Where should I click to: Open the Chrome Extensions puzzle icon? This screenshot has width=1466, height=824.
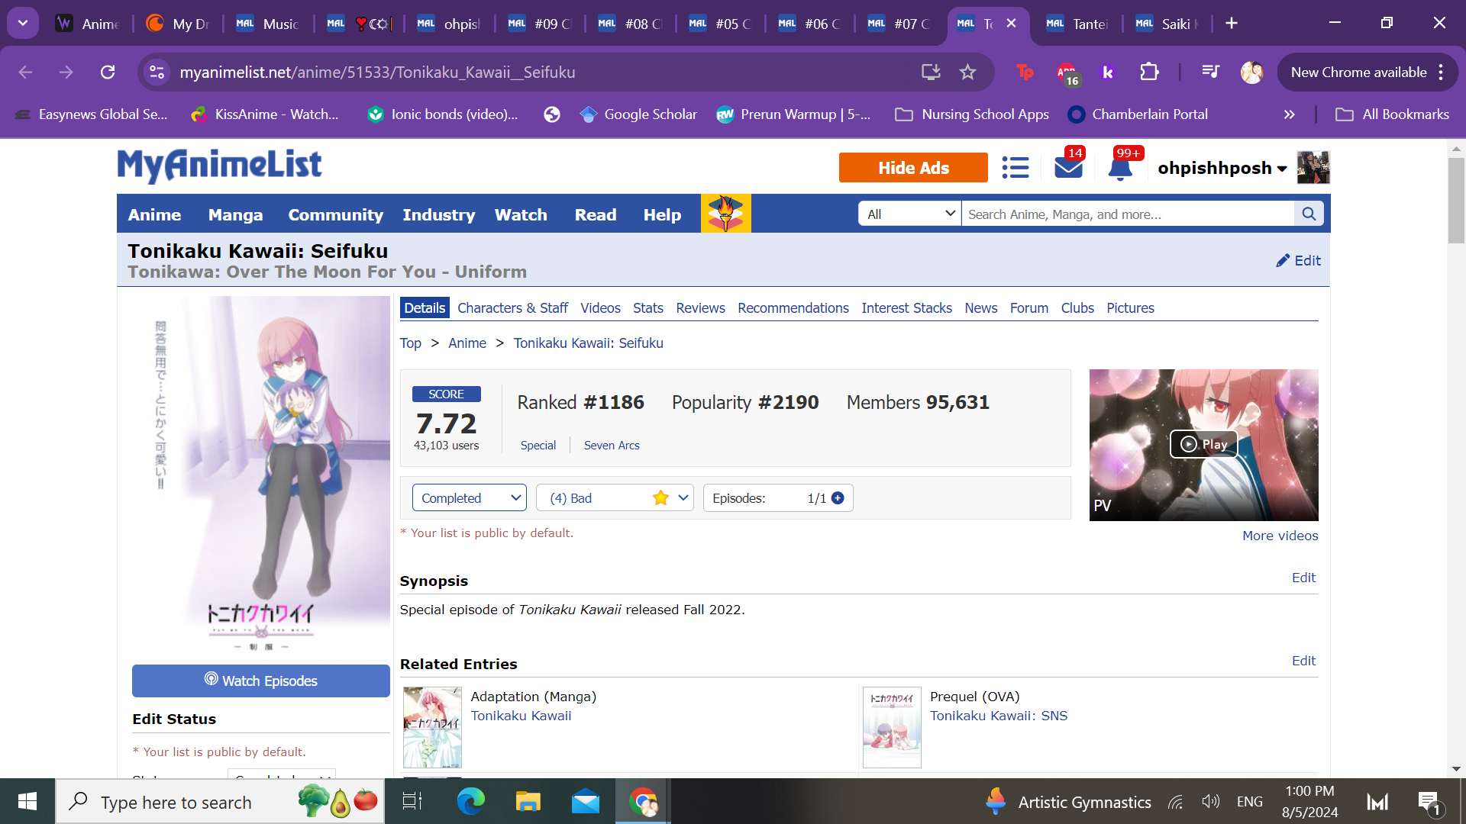click(1149, 72)
